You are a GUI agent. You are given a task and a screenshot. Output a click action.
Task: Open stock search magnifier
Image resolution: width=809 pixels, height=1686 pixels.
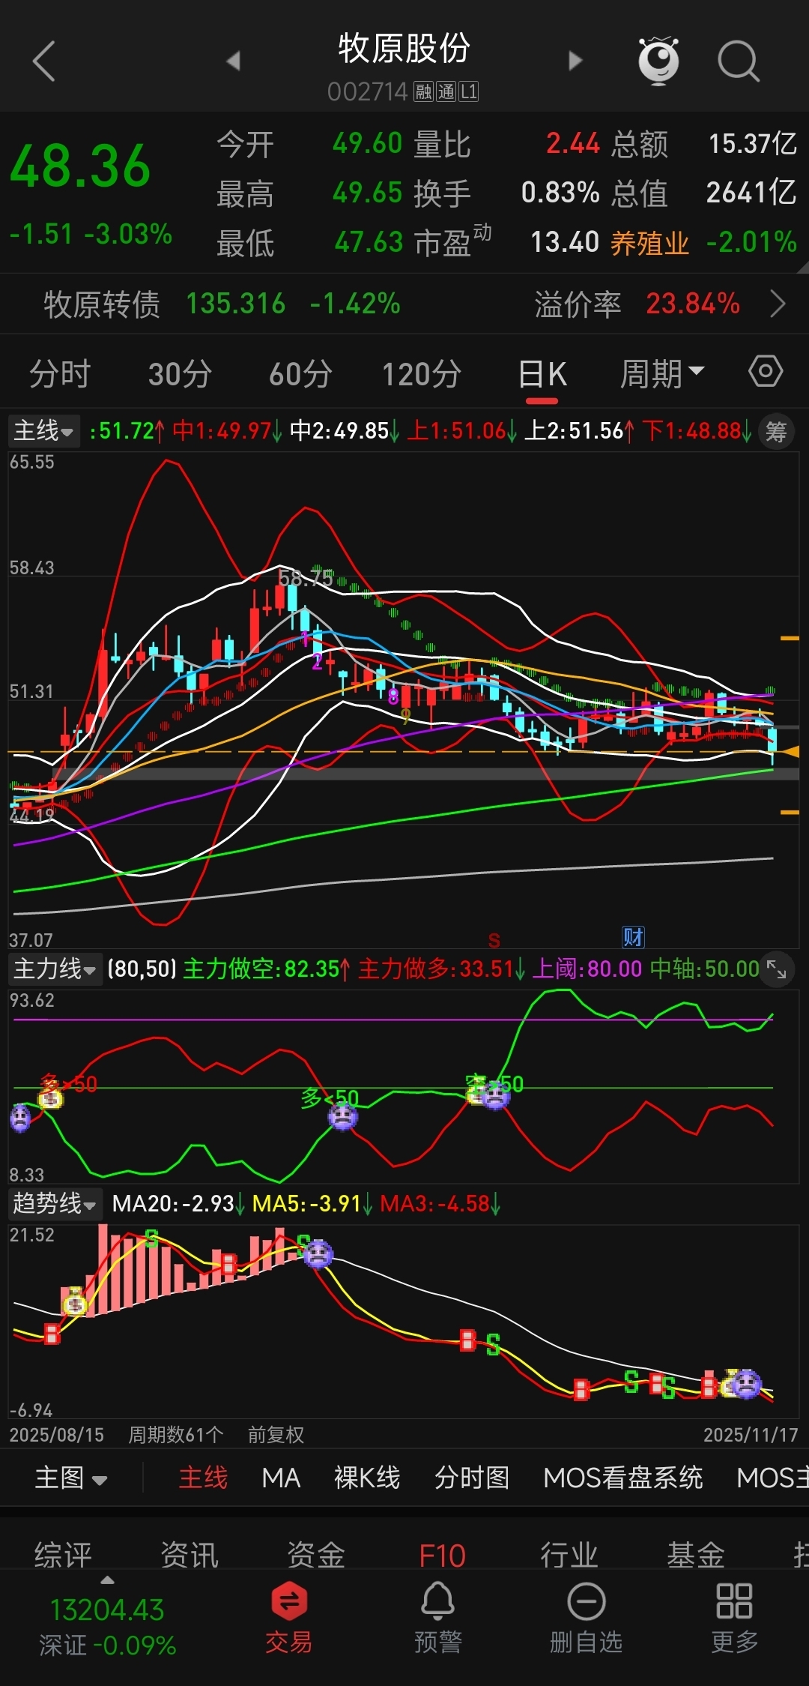point(739,61)
